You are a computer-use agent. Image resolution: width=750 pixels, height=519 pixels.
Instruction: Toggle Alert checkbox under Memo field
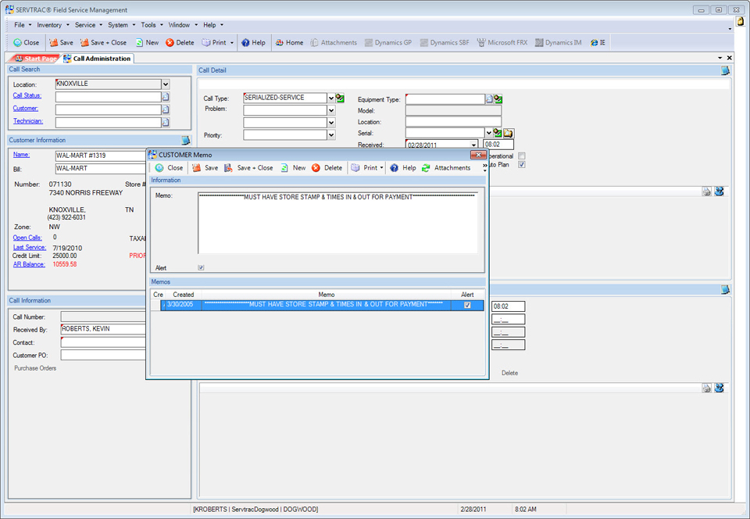click(201, 268)
